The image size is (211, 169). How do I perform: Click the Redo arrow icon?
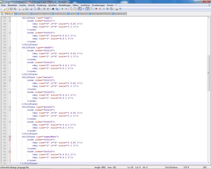(48, 9)
